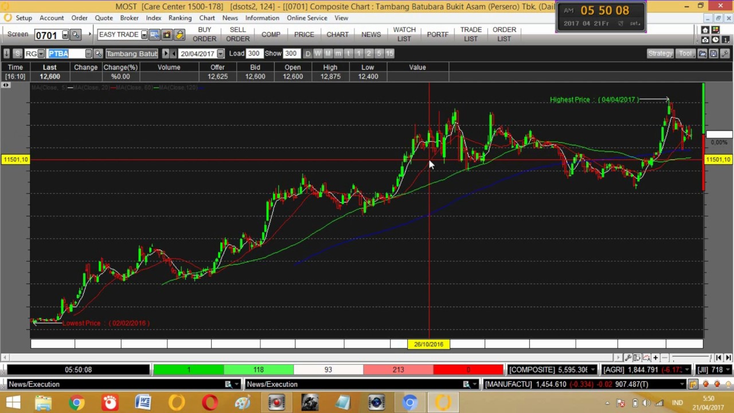The width and height of the screenshot is (734, 413).
Task: Toggle the S button beside RG
Action: pos(17,53)
